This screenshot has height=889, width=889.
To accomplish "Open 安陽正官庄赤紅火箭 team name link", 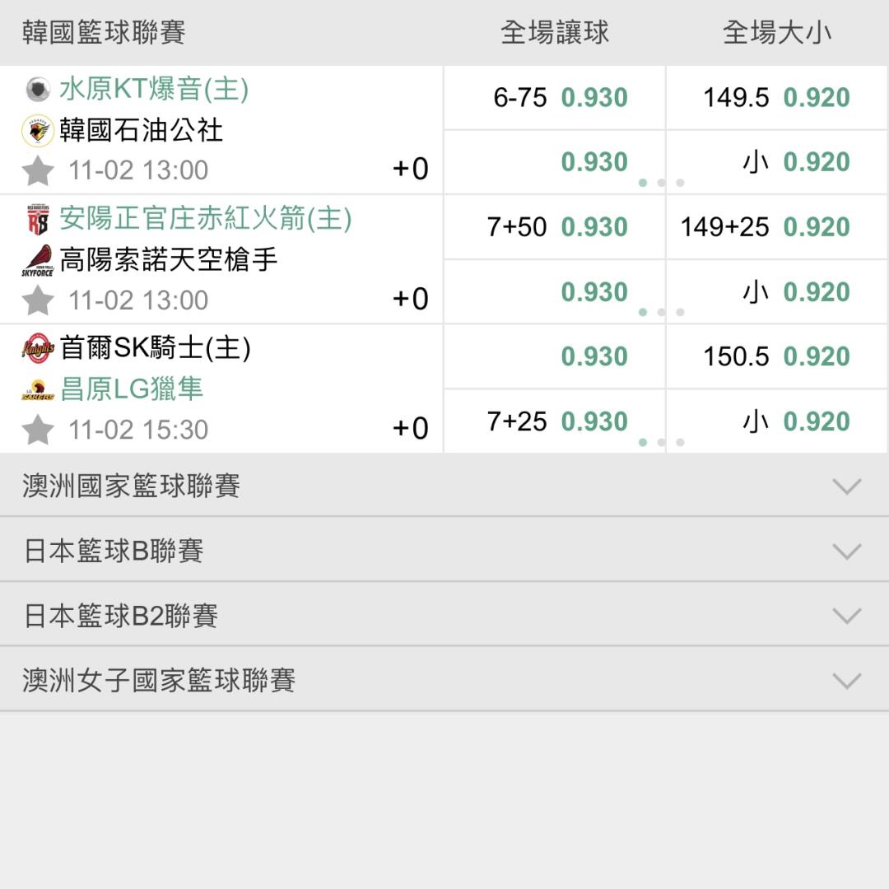I will [x=205, y=219].
